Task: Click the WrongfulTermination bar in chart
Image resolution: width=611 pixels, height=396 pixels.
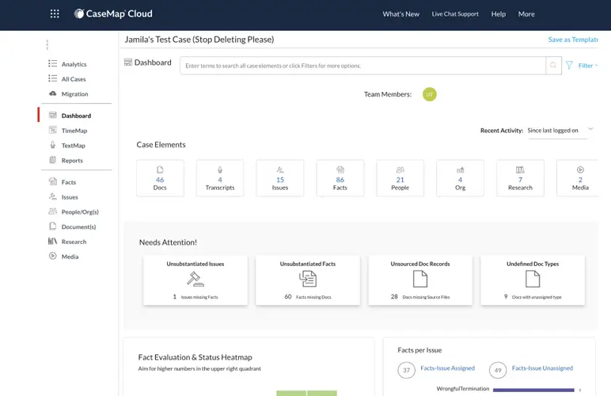Action: (534, 390)
